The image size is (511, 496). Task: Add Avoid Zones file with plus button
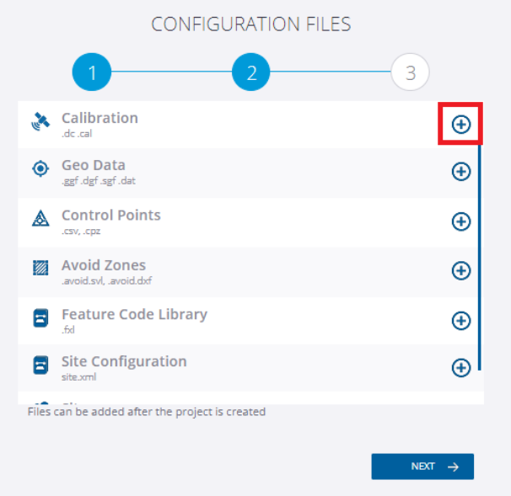[460, 270]
